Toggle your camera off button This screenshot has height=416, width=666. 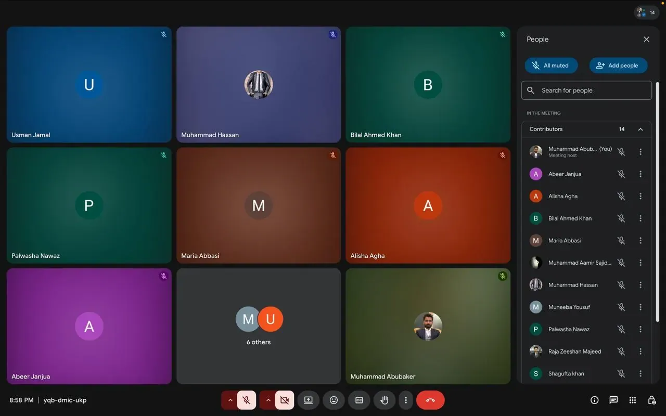point(285,400)
